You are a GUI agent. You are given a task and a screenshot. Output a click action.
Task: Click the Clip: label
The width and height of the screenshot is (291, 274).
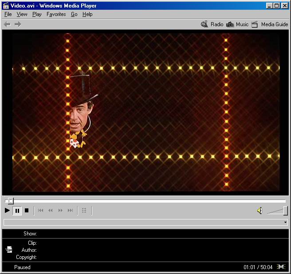click(32, 243)
